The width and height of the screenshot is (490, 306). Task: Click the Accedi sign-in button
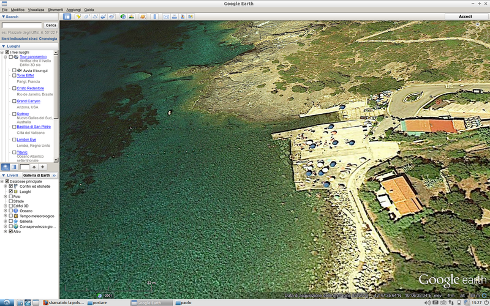[x=465, y=17]
